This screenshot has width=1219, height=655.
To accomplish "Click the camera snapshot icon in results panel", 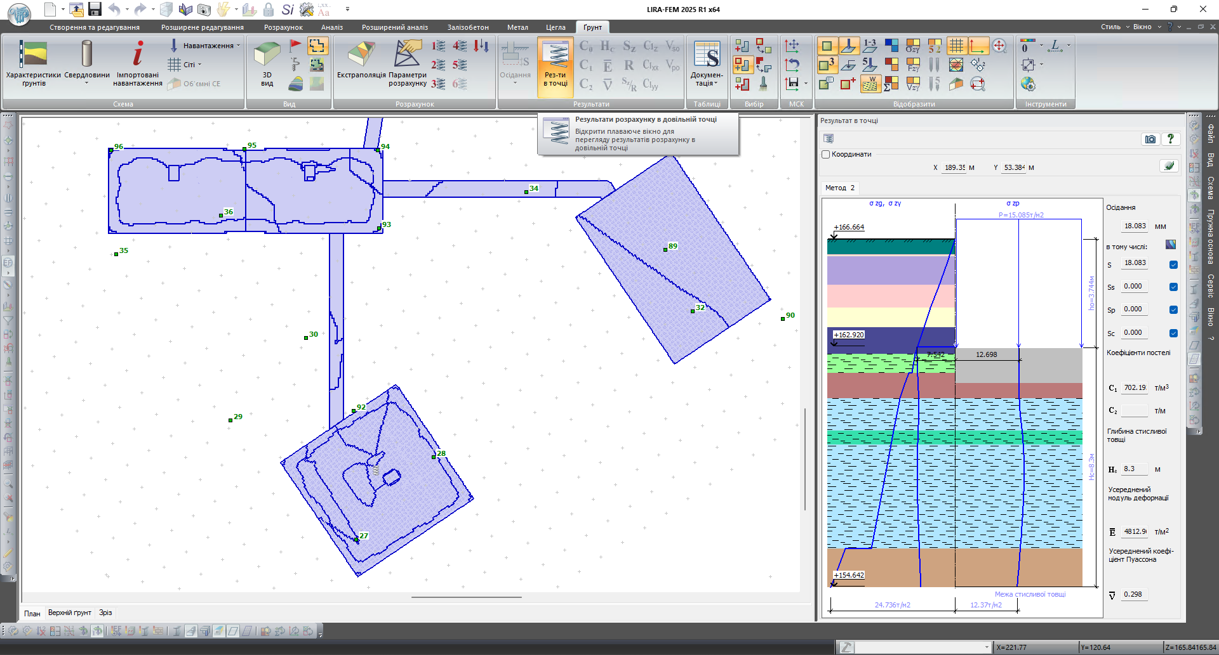I will click(x=1150, y=139).
